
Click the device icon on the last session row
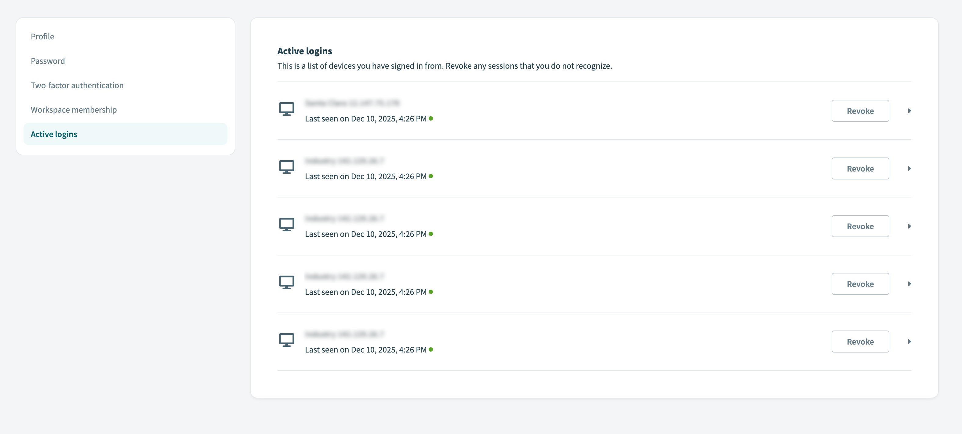coord(287,340)
